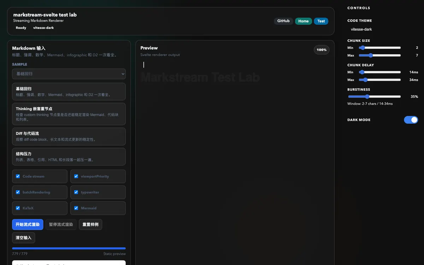
Task: Go to the Home page pill
Action: [x=304, y=21]
